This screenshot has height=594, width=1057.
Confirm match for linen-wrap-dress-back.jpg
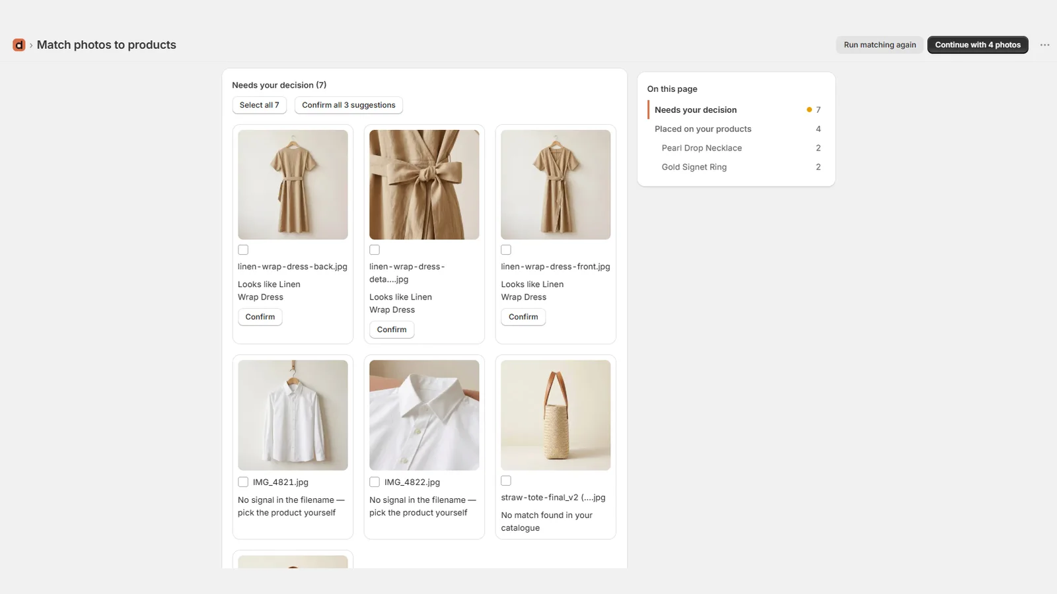[x=260, y=317]
